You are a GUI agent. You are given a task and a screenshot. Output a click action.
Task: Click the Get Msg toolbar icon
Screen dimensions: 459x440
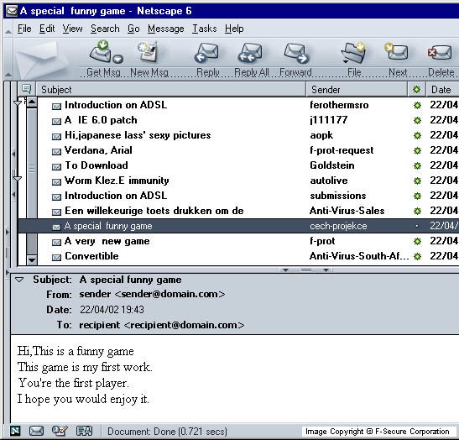(101, 52)
